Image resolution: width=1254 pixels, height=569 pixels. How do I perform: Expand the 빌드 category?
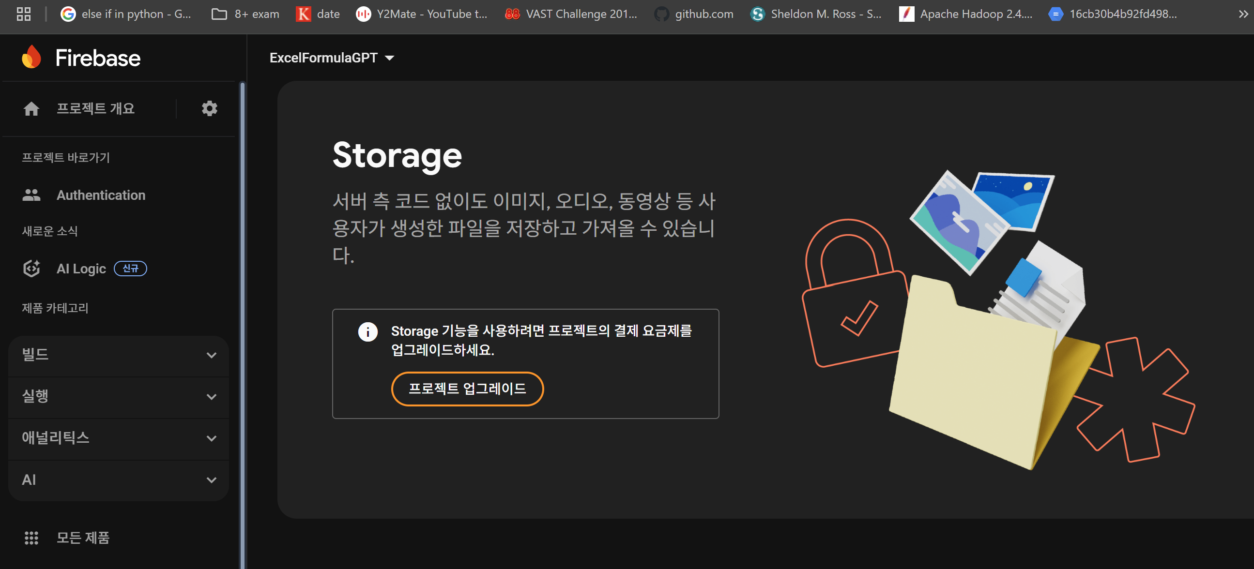tap(119, 355)
